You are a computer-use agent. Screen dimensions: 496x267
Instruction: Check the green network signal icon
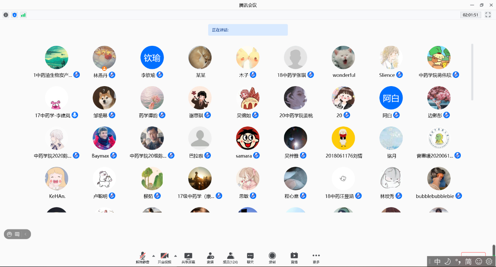23,15
